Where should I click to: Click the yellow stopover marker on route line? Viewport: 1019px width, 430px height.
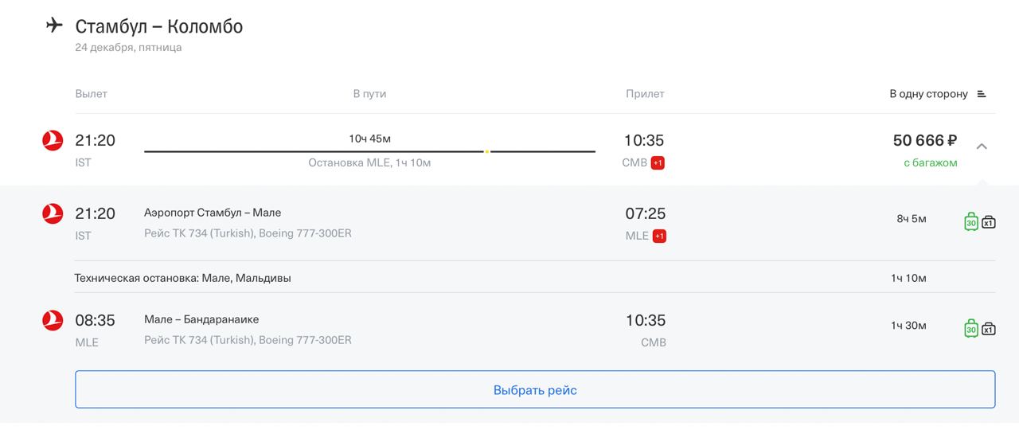[x=486, y=151]
